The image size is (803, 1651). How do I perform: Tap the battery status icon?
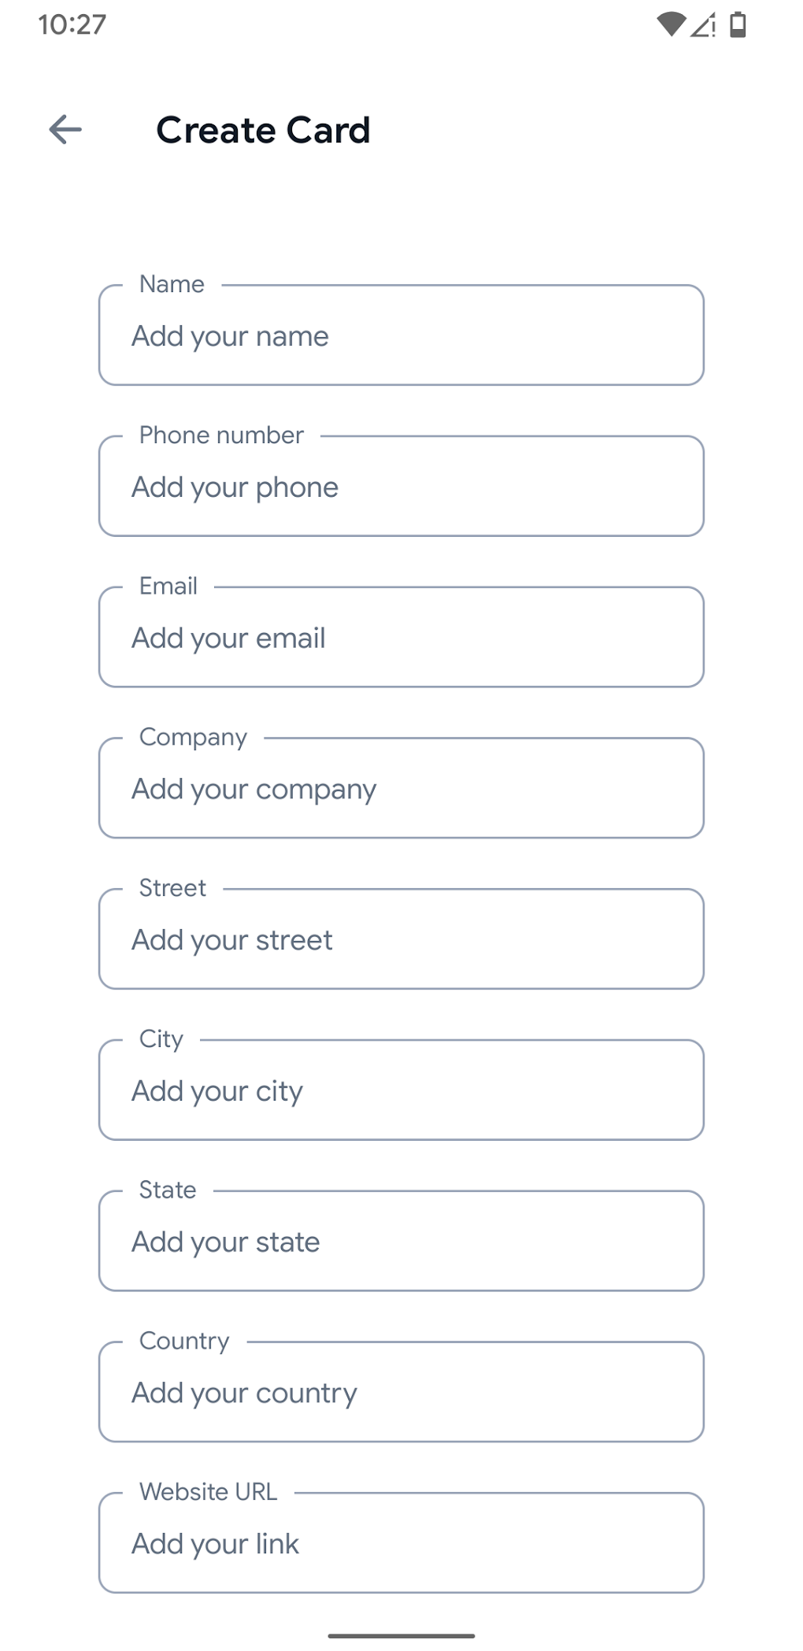(738, 25)
